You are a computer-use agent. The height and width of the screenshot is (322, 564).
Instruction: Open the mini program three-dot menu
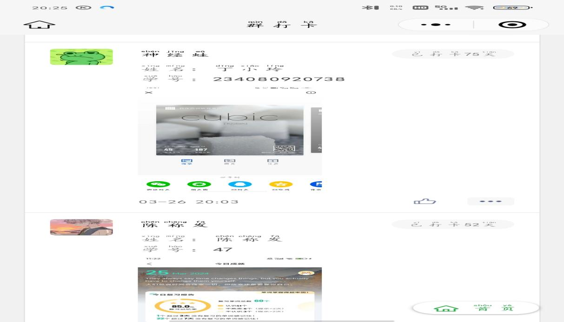coord(436,25)
